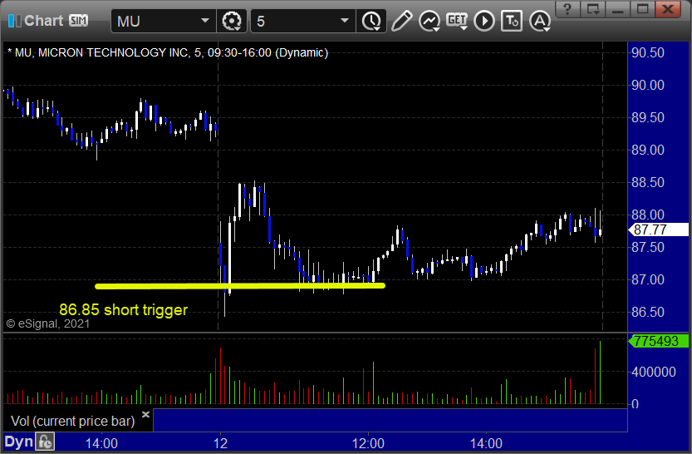Open the symbol settings gear icon
Screen dimensions: 692x454
[231, 21]
